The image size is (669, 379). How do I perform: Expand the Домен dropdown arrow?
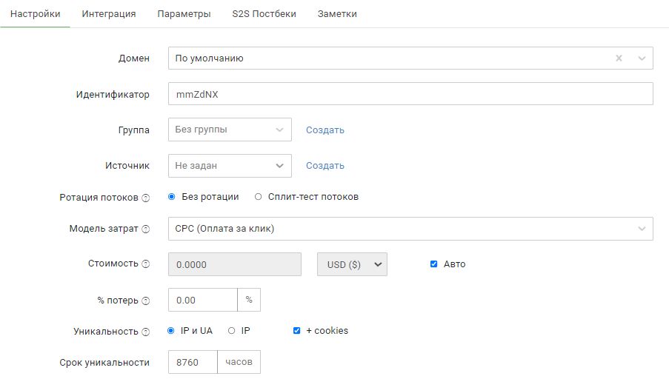pyautogui.click(x=642, y=58)
